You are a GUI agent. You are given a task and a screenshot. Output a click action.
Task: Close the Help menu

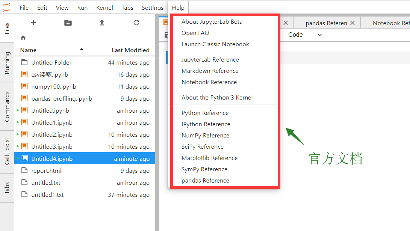pos(178,8)
